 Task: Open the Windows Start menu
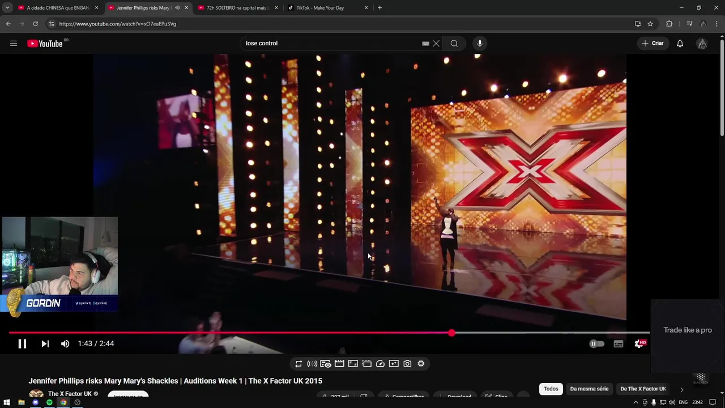(7, 402)
